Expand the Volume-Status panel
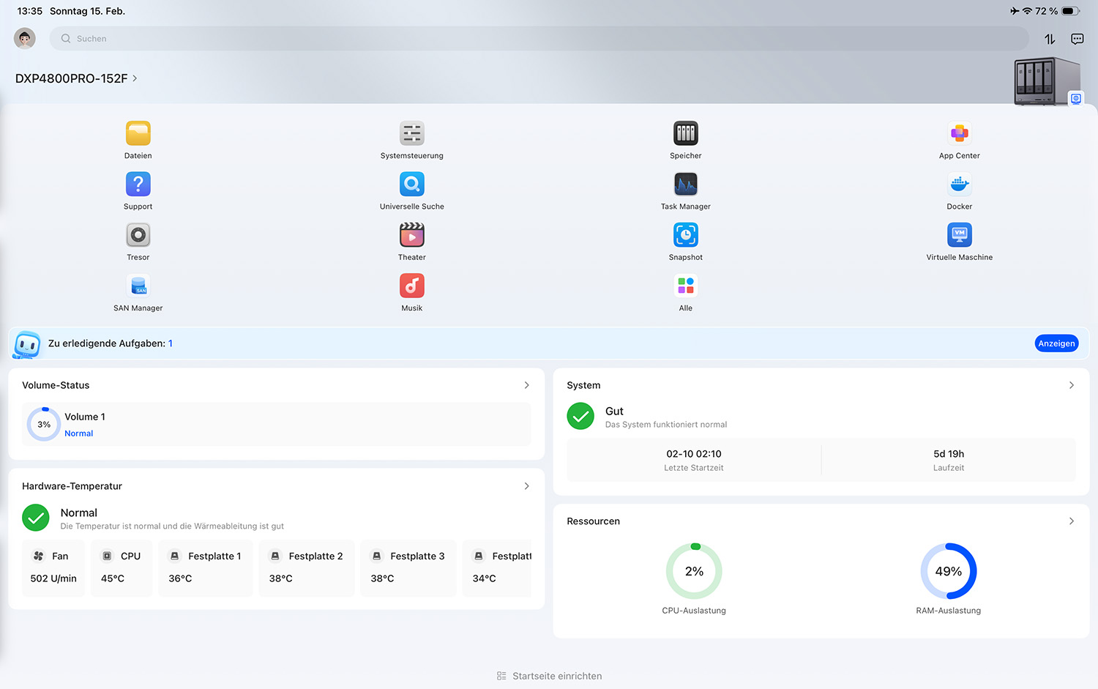 point(526,385)
